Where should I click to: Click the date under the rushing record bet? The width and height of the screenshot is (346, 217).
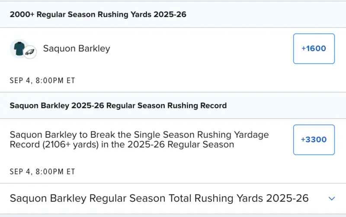(42, 172)
